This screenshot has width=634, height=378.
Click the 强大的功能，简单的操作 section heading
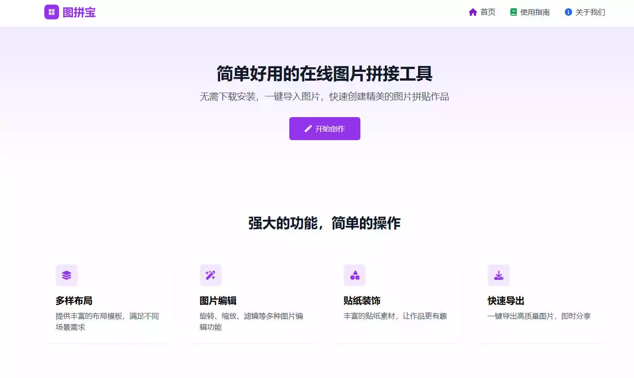point(324,223)
